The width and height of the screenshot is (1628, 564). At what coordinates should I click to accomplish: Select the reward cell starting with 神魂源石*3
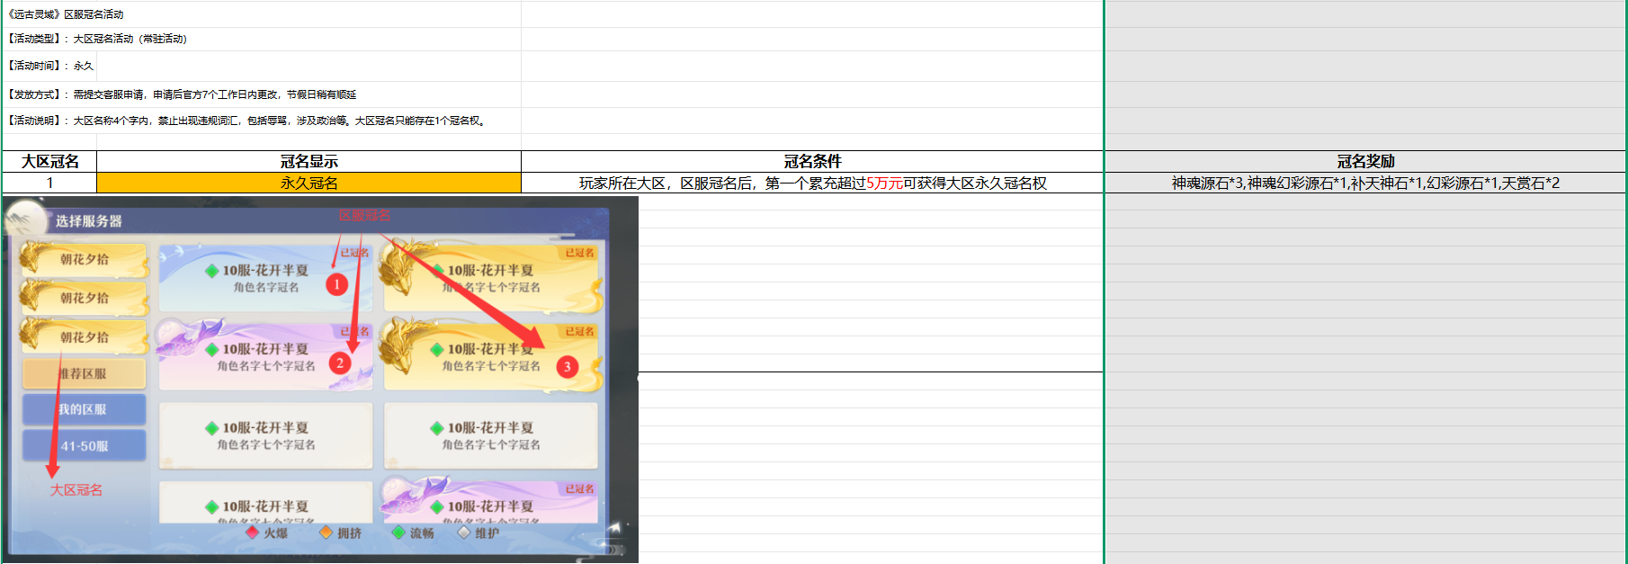coord(1365,183)
